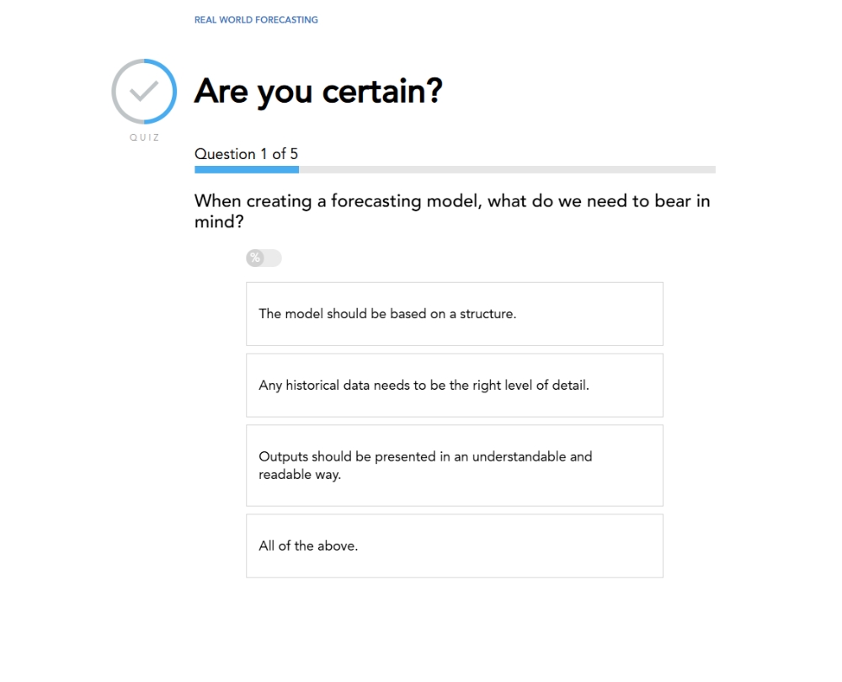Click the blue filled part of progress bar

pos(246,170)
